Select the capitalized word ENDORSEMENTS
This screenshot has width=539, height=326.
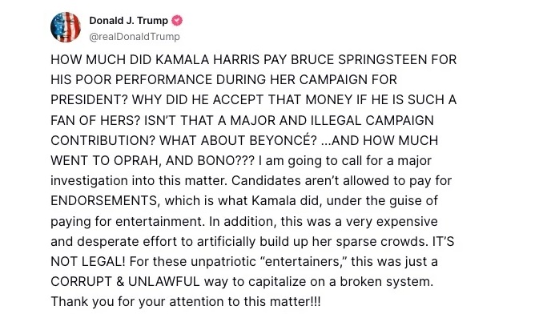tap(105, 201)
